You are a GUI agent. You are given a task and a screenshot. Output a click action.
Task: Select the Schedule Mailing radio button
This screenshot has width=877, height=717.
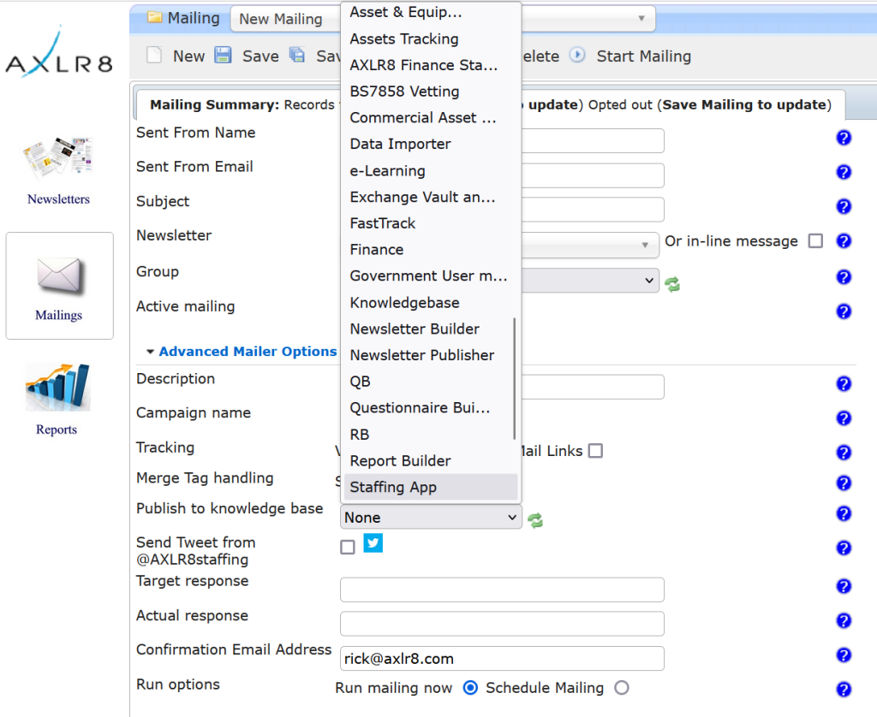pyautogui.click(x=622, y=688)
